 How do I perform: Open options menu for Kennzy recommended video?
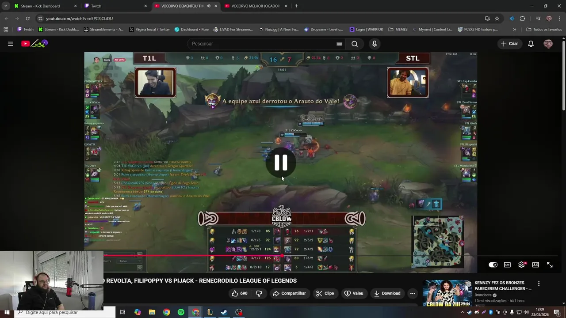[539, 284]
